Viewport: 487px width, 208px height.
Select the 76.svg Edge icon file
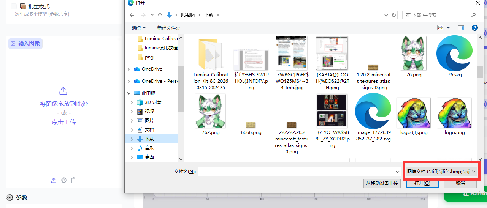(x=455, y=57)
